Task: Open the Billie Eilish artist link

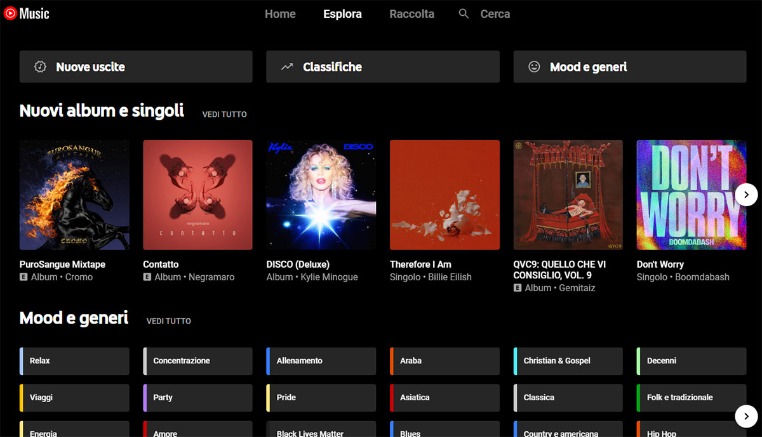Action: click(450, 277)
